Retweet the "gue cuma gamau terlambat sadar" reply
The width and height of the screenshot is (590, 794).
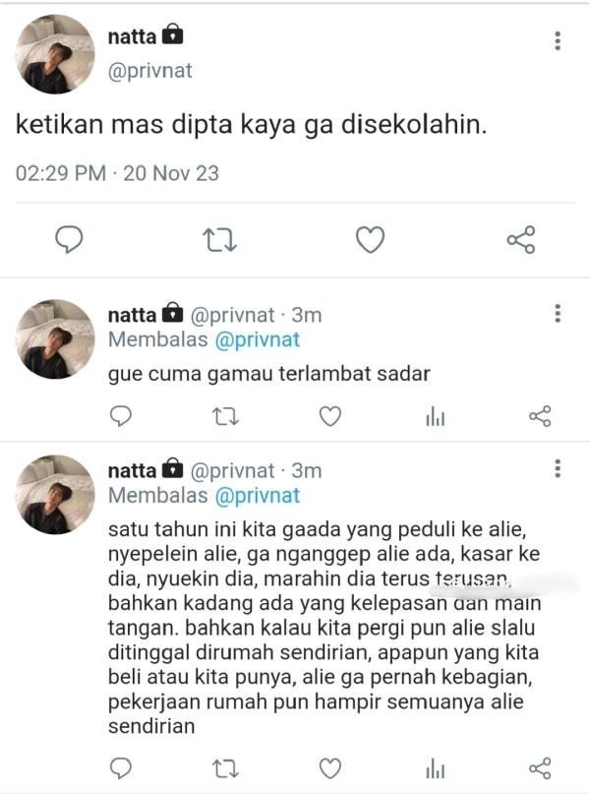(225, 416)
